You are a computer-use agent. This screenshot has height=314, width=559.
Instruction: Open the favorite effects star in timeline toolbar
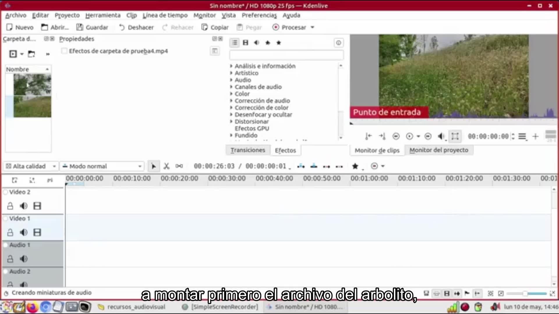(355, 166)
